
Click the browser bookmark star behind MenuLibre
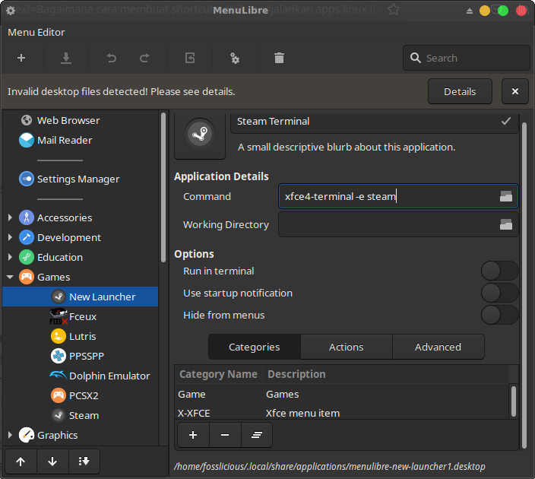click(x=394, y=10)
